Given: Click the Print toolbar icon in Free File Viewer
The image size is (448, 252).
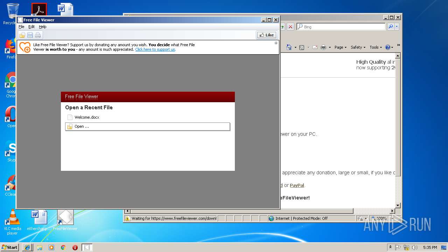Looking at the screenshot, I should pos(38,35).
